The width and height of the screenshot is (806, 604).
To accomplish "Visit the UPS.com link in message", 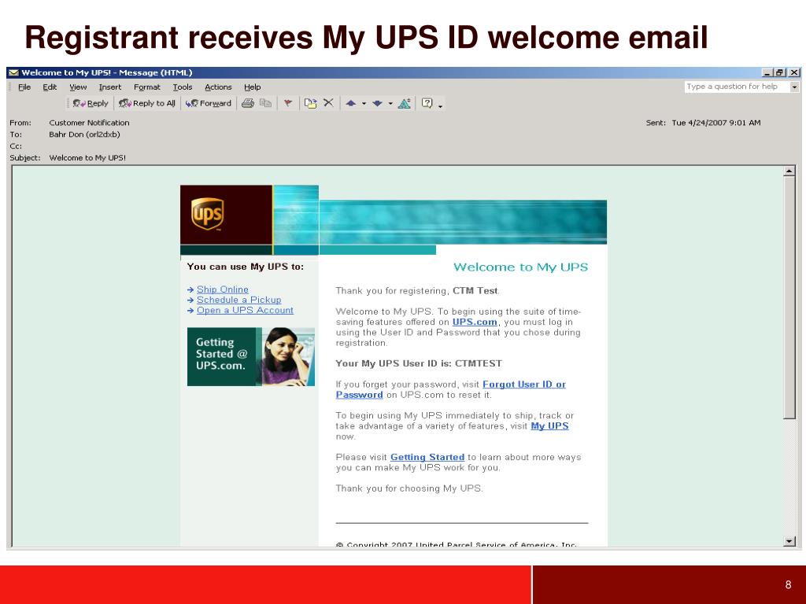I will point(475,322).
